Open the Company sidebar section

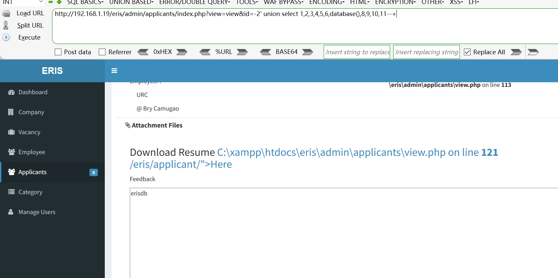[52, 112]
